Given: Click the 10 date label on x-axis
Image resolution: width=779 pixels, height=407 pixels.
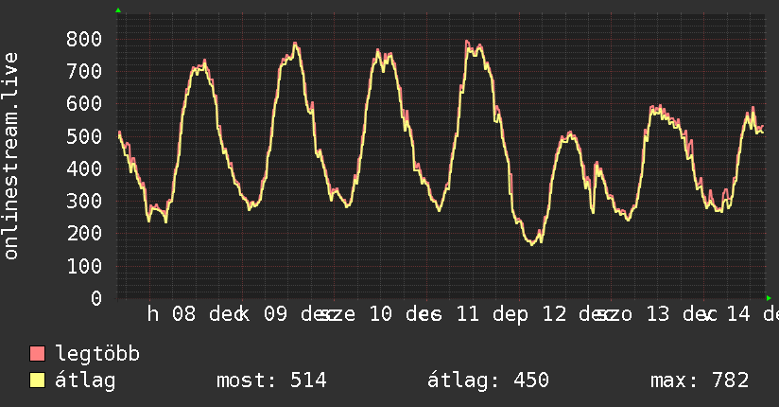Looking at the screenshot, I should [x=381, y=314].
